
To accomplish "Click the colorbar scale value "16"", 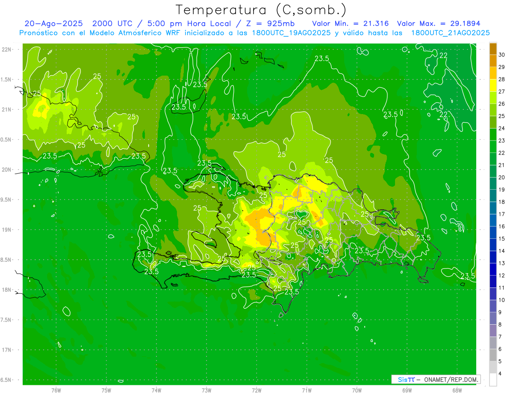I will 502,226.
